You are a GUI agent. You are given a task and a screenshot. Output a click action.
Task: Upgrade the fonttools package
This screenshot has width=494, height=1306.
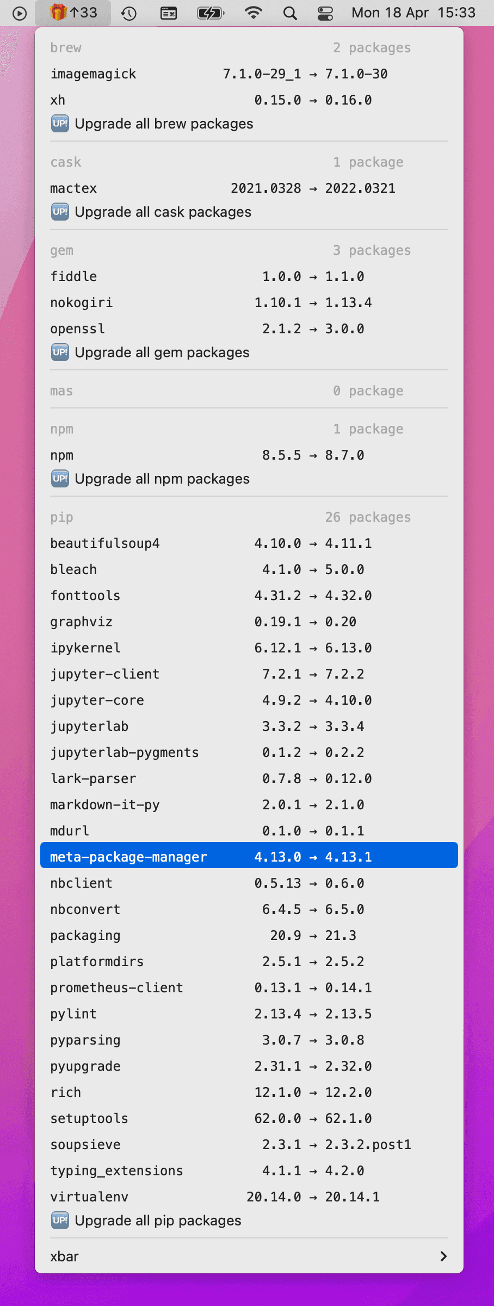click(249, 596)
